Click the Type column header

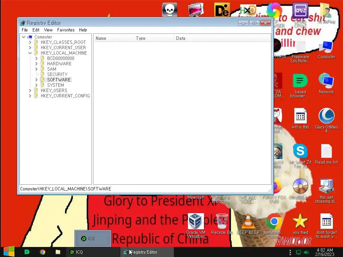(154, 38)
